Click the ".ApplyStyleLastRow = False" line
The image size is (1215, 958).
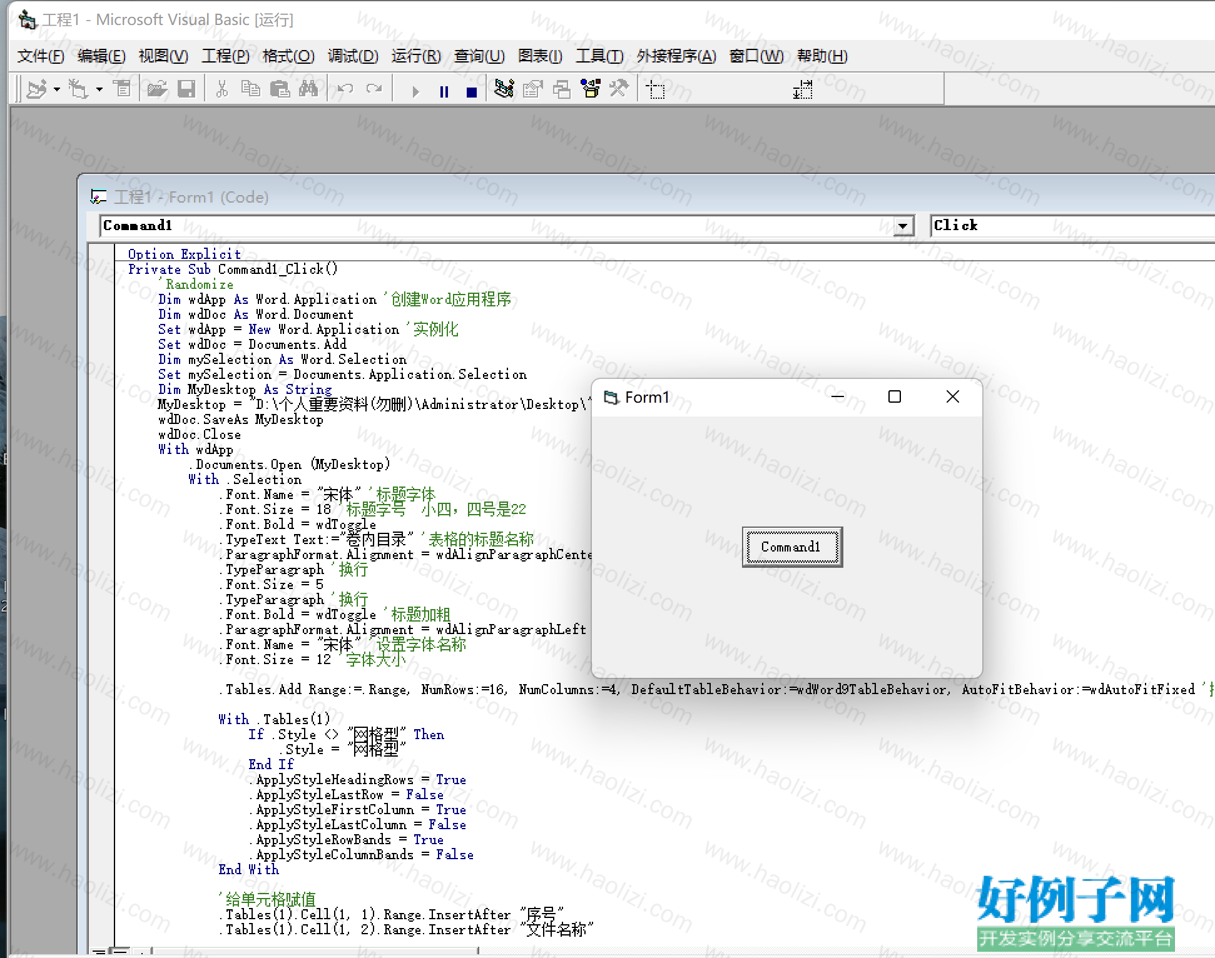point(346,794)
